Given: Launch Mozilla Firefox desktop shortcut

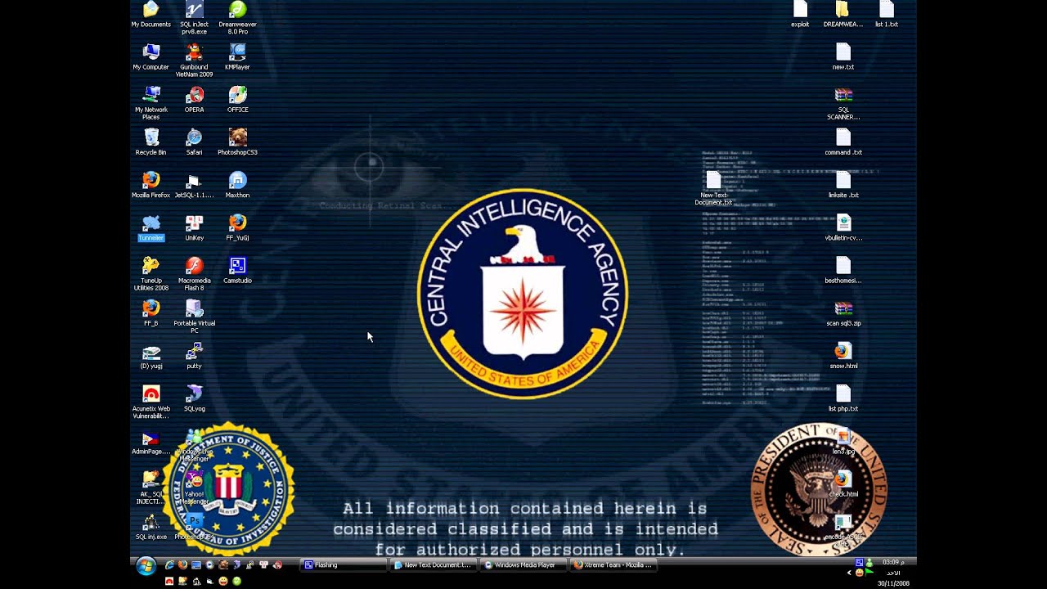Looking at the screenshot, I should pos(151,185).
